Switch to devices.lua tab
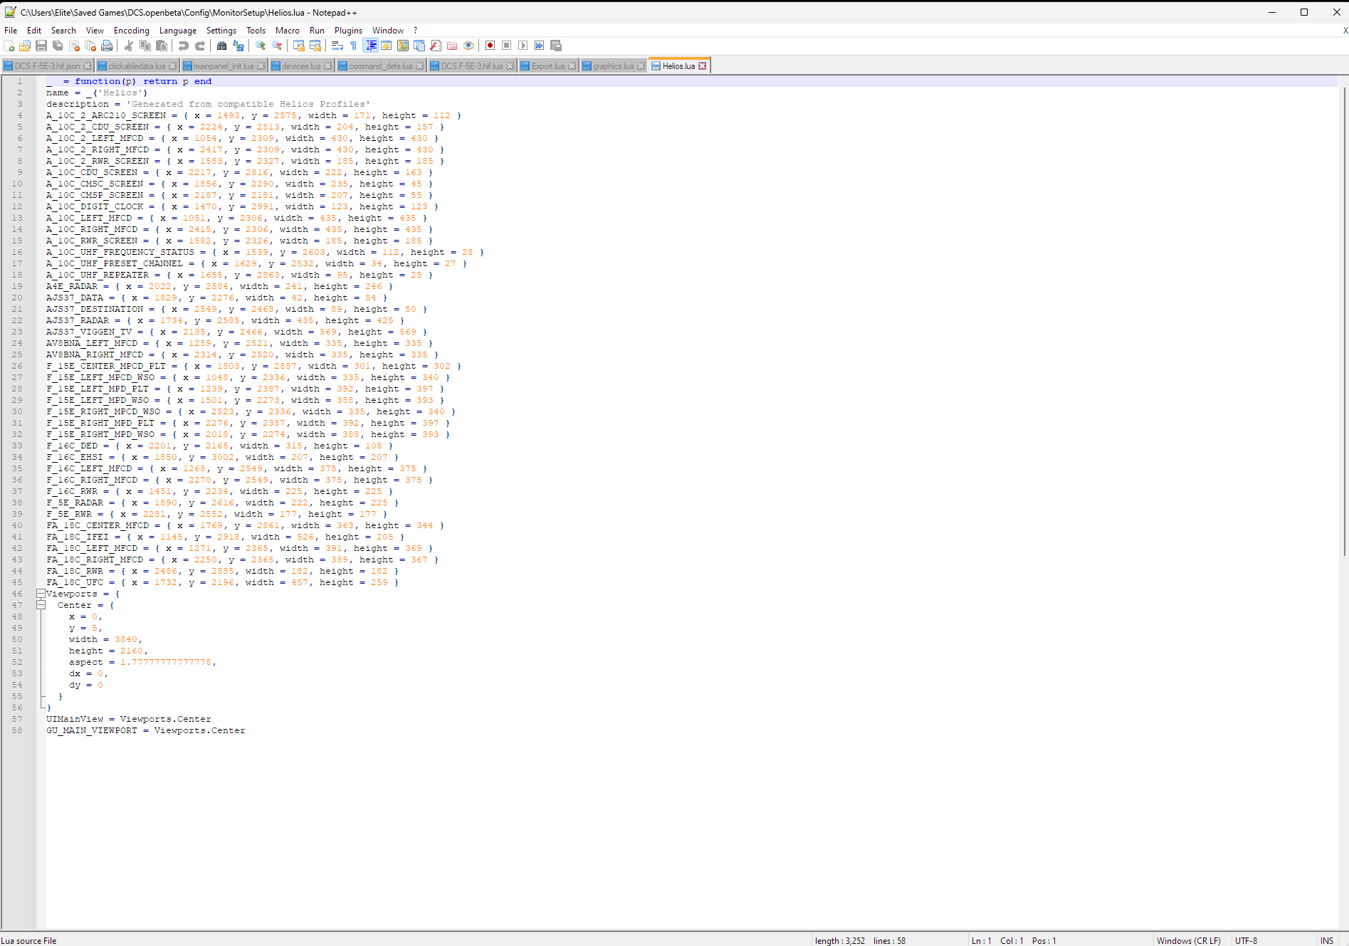The image size is (1349, 946). click(x=300, y=66)
